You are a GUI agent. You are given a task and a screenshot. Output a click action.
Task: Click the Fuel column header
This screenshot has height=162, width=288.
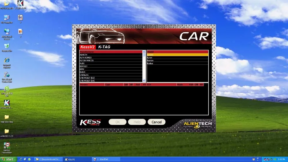pos(137,85)
